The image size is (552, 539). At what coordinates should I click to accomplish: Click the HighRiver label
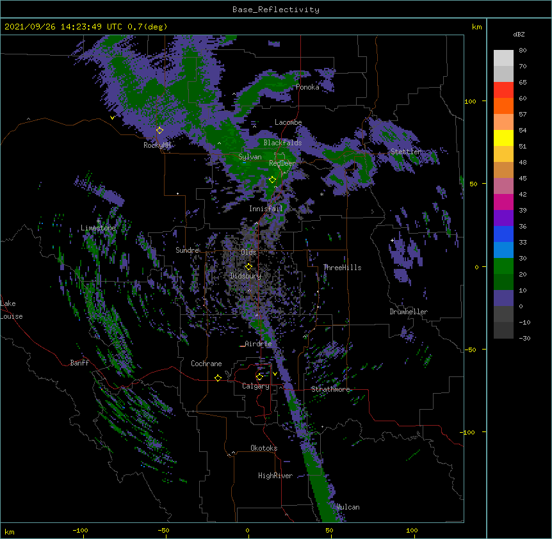coord(275,476)
